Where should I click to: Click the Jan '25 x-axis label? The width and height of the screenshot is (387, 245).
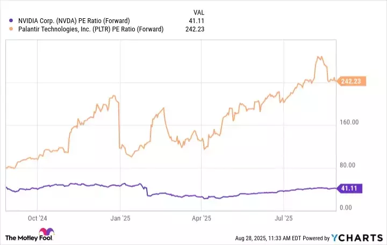[120, 218]
